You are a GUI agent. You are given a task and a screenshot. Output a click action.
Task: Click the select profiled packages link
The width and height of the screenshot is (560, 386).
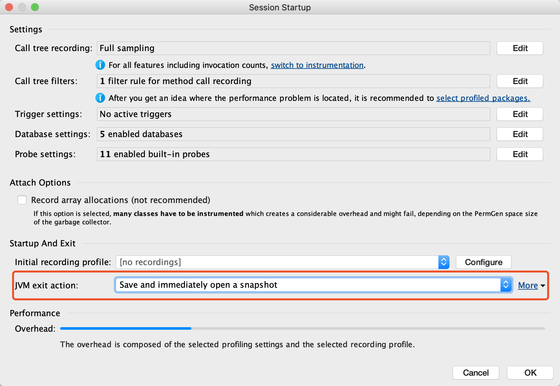click(x=482, y=98)
